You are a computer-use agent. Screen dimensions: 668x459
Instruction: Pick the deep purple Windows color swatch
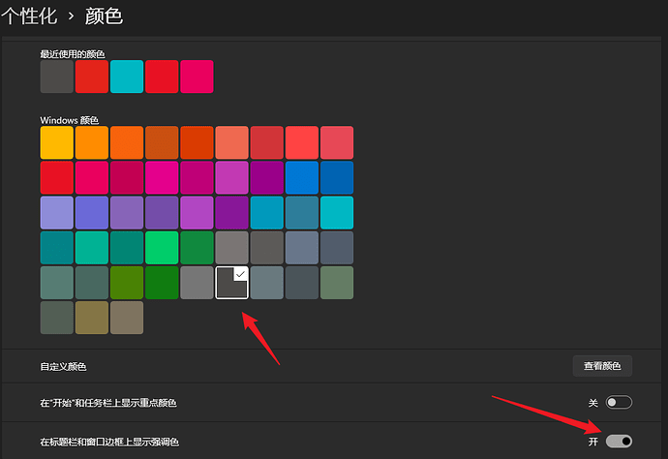pyautogui.click(x=231, y=213)
